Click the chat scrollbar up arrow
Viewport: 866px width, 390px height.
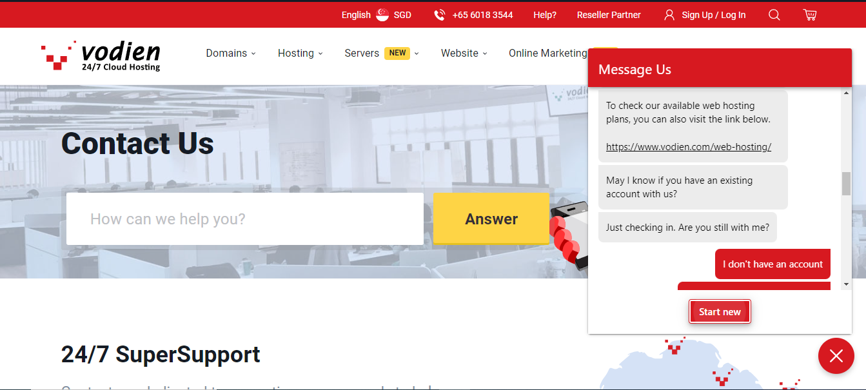pyautogui.click(x=846, y=93)
